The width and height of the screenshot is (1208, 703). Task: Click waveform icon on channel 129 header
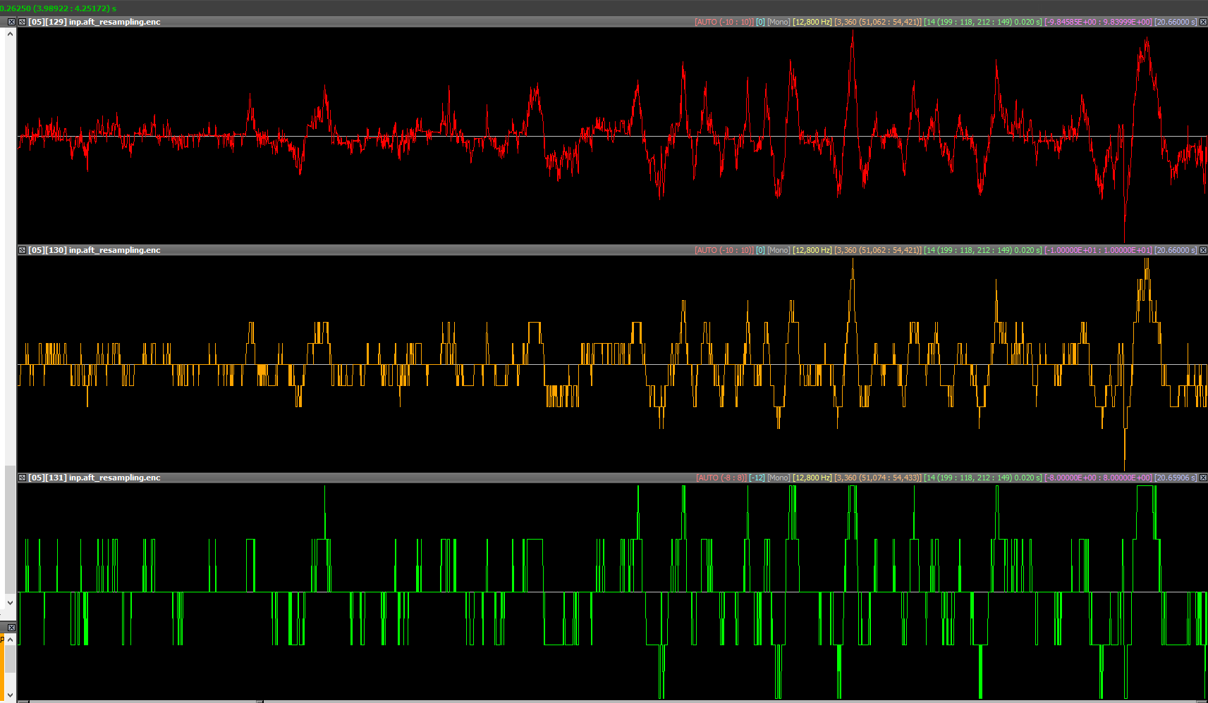(x=23, y=22)
